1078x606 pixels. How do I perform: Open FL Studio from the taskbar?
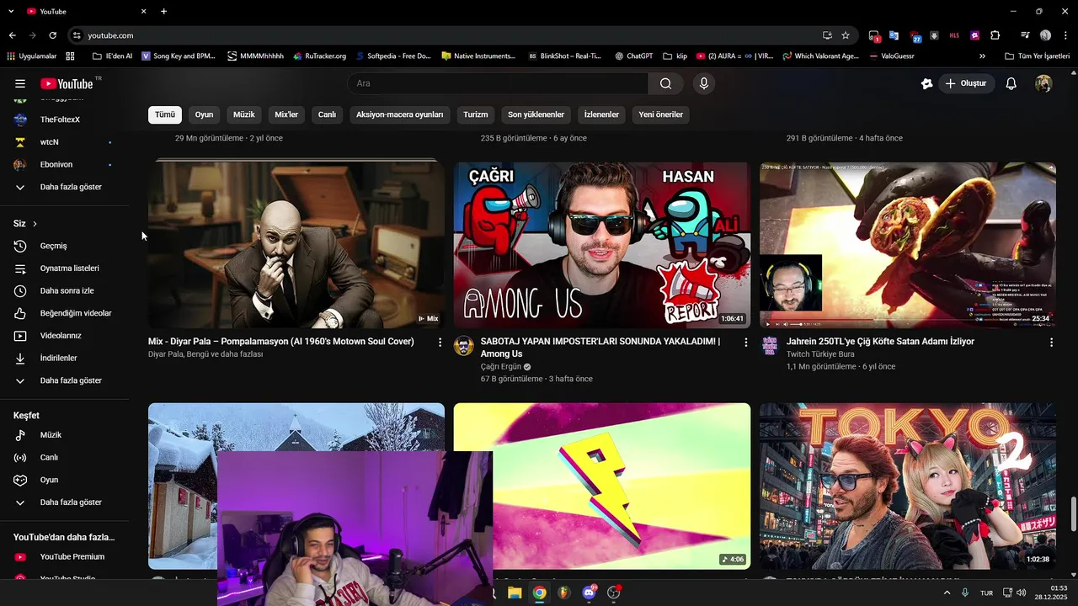[563, 593]
